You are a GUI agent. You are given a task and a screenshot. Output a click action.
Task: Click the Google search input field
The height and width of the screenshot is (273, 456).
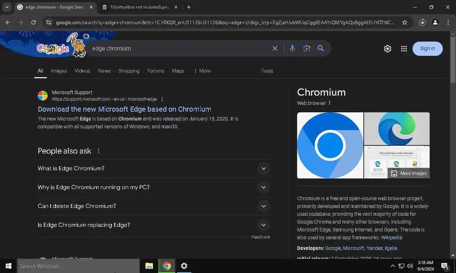click(x=180, y=48)
